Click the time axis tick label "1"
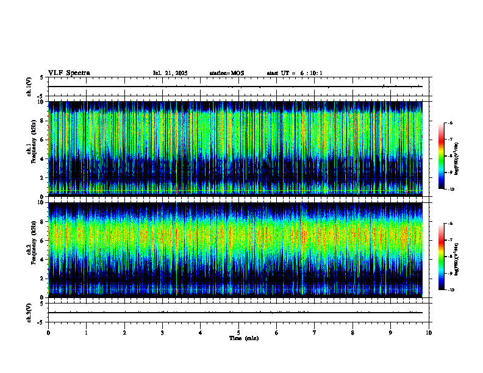This screenshot has width=483, height=373. pyautogui.click(x=86, y=333)
